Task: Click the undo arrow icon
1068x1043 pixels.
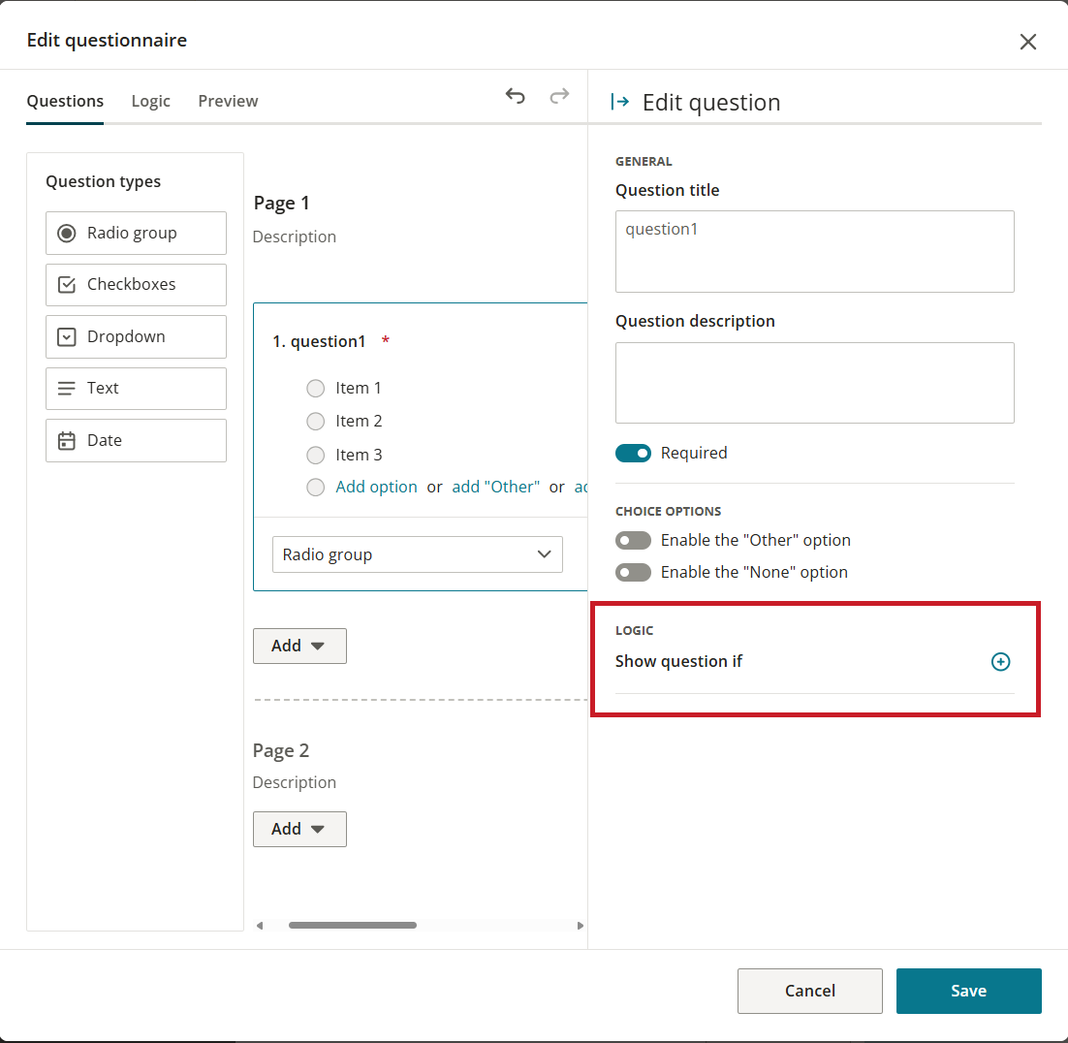Action: click(x=515, y=96)
